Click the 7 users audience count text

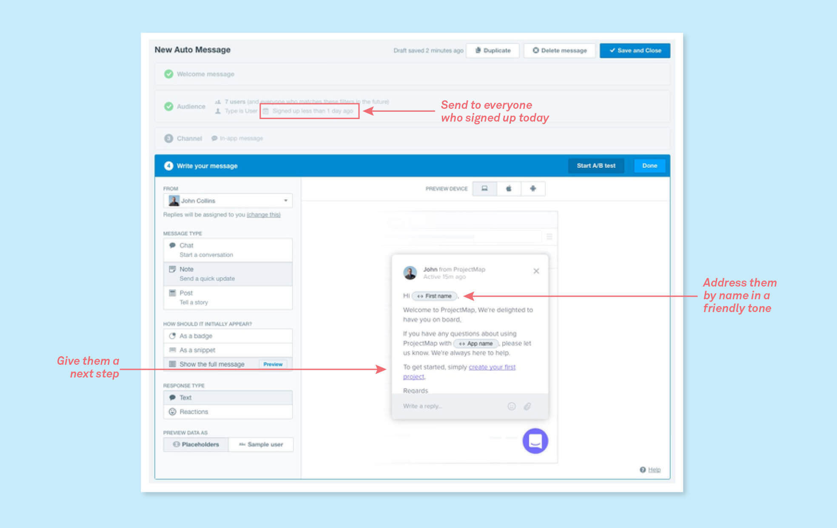click(x=235, y=102)
